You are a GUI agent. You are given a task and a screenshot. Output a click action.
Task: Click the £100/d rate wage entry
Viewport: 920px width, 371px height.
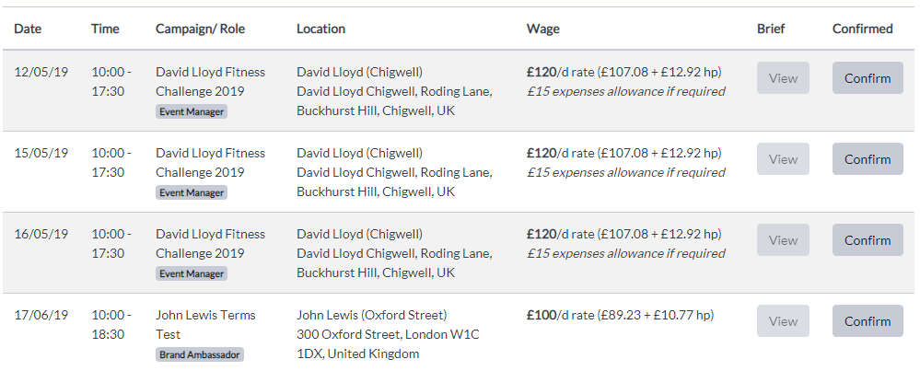click(620, 316)
